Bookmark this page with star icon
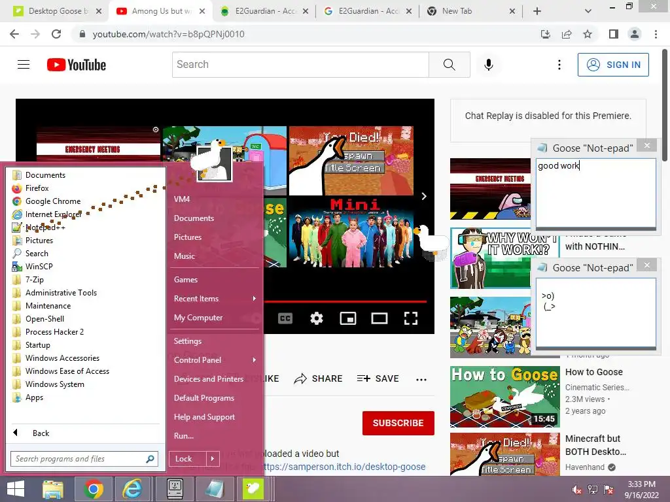This screenshot has width=670, height=502. pos(588,34)
